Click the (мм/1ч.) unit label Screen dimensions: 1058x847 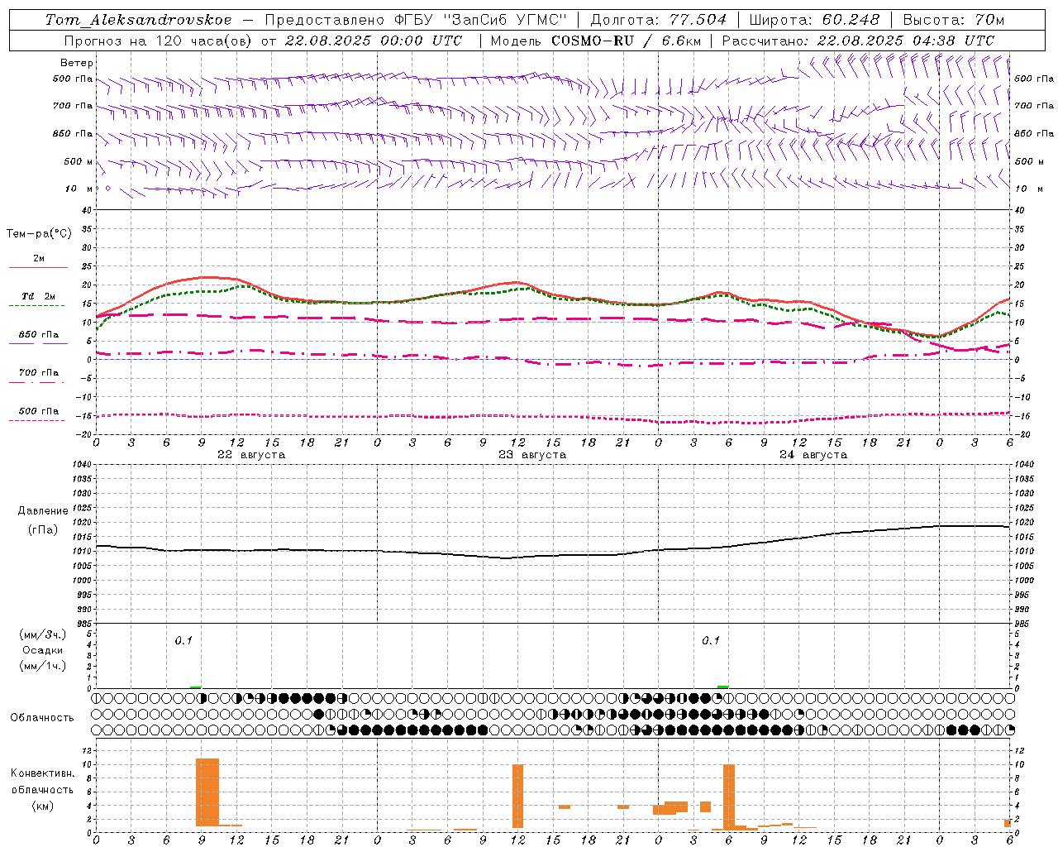coord(43,666)
